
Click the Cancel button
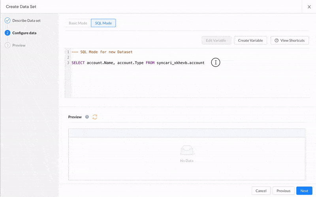tap(261, 191)
